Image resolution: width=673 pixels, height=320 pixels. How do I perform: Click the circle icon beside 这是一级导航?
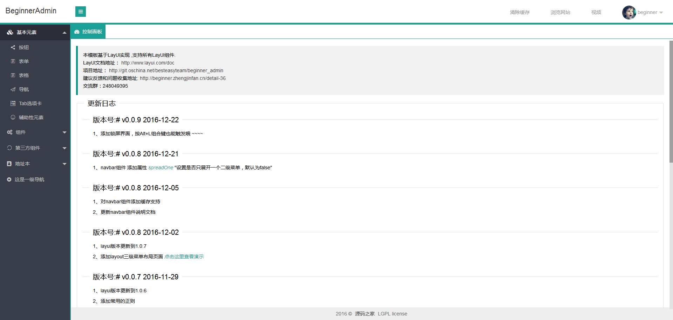coord(9,179)
